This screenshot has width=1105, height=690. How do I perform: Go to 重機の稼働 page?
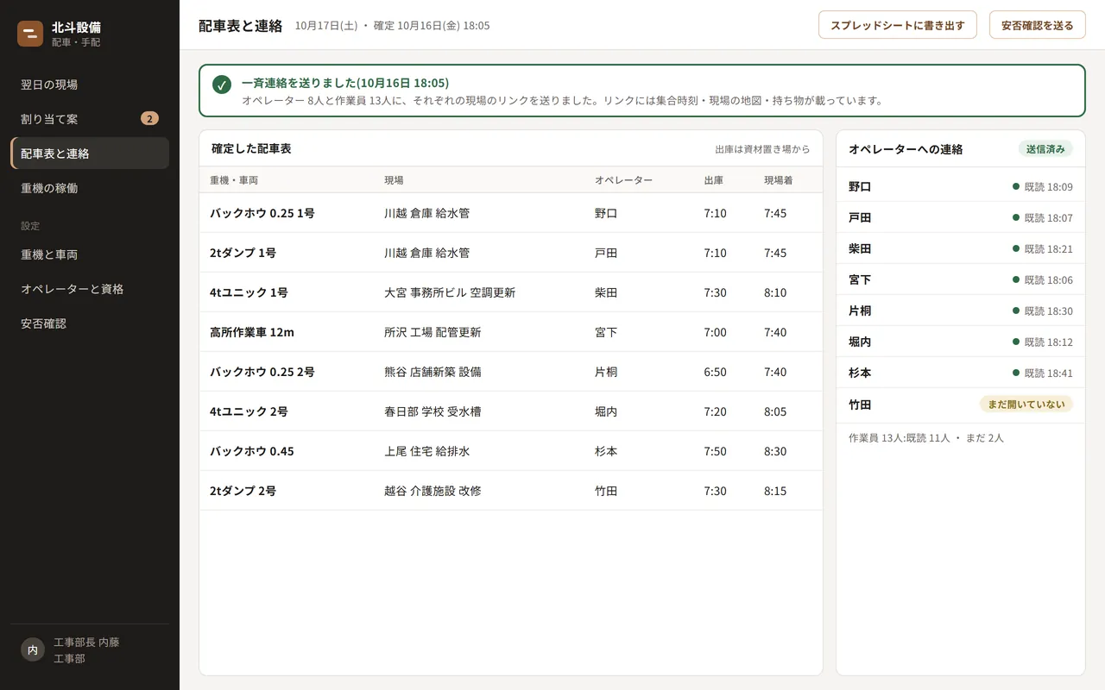coord(90,188)
